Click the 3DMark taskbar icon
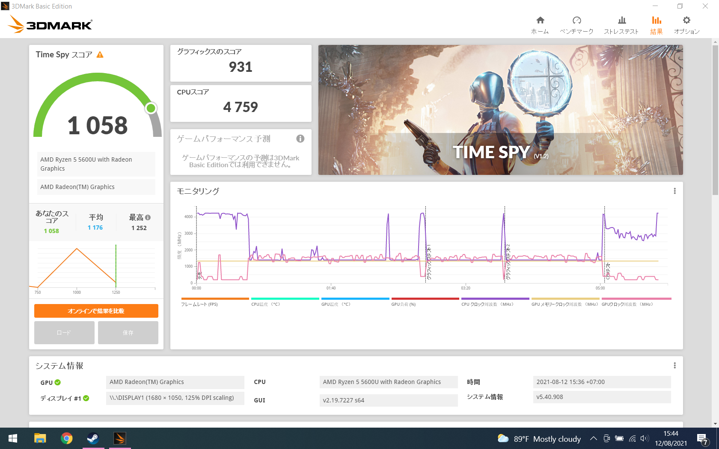Viewport: 719px width, 449px height. point(119,438)
